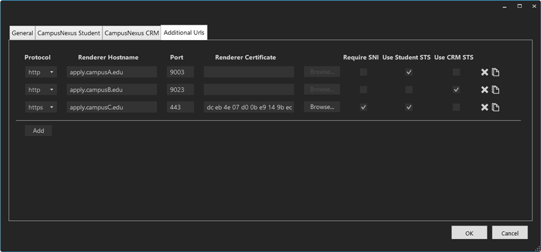The image size is (541, 252).
Task: Browse for apply.campusC.edu renderer certificate
Action: tap(322, 107)
